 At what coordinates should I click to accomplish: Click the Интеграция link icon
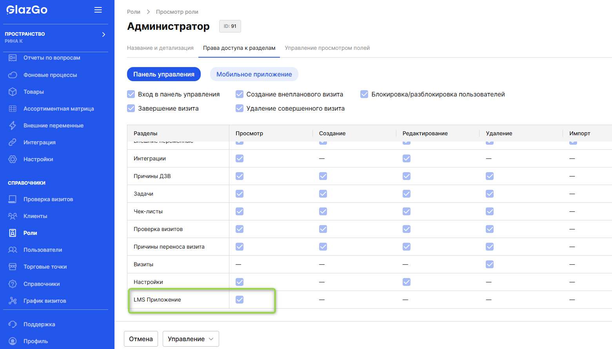(x=13, y=142)
